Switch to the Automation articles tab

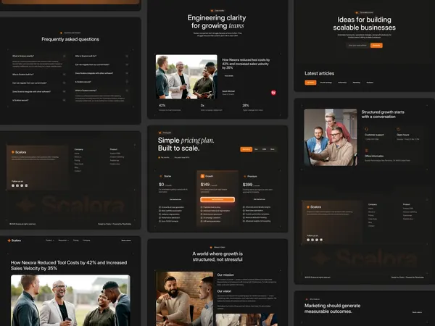342,83
